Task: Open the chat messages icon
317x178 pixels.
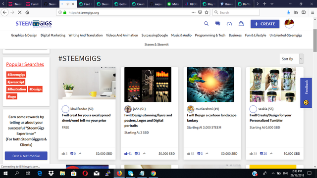Action: tap(217, 24)
